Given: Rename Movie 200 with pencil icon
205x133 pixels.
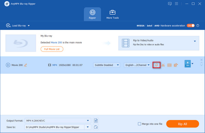Looking at the screenshot, I should pyautogui.click(x=26, y=65).
